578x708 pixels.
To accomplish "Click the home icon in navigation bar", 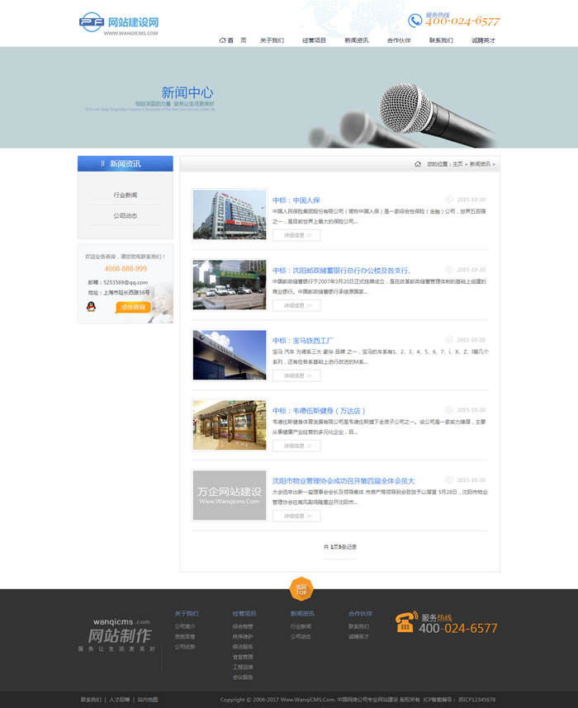I will [222, 40].
